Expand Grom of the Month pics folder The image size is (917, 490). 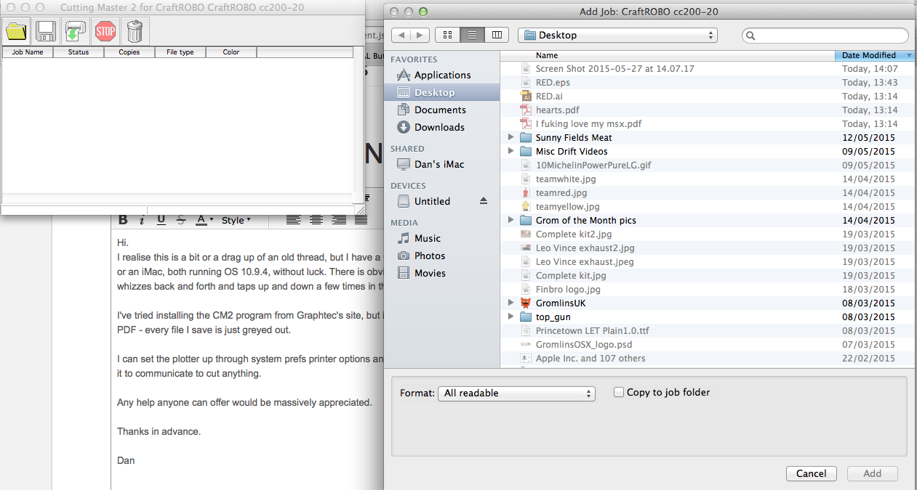click(512, 220)
